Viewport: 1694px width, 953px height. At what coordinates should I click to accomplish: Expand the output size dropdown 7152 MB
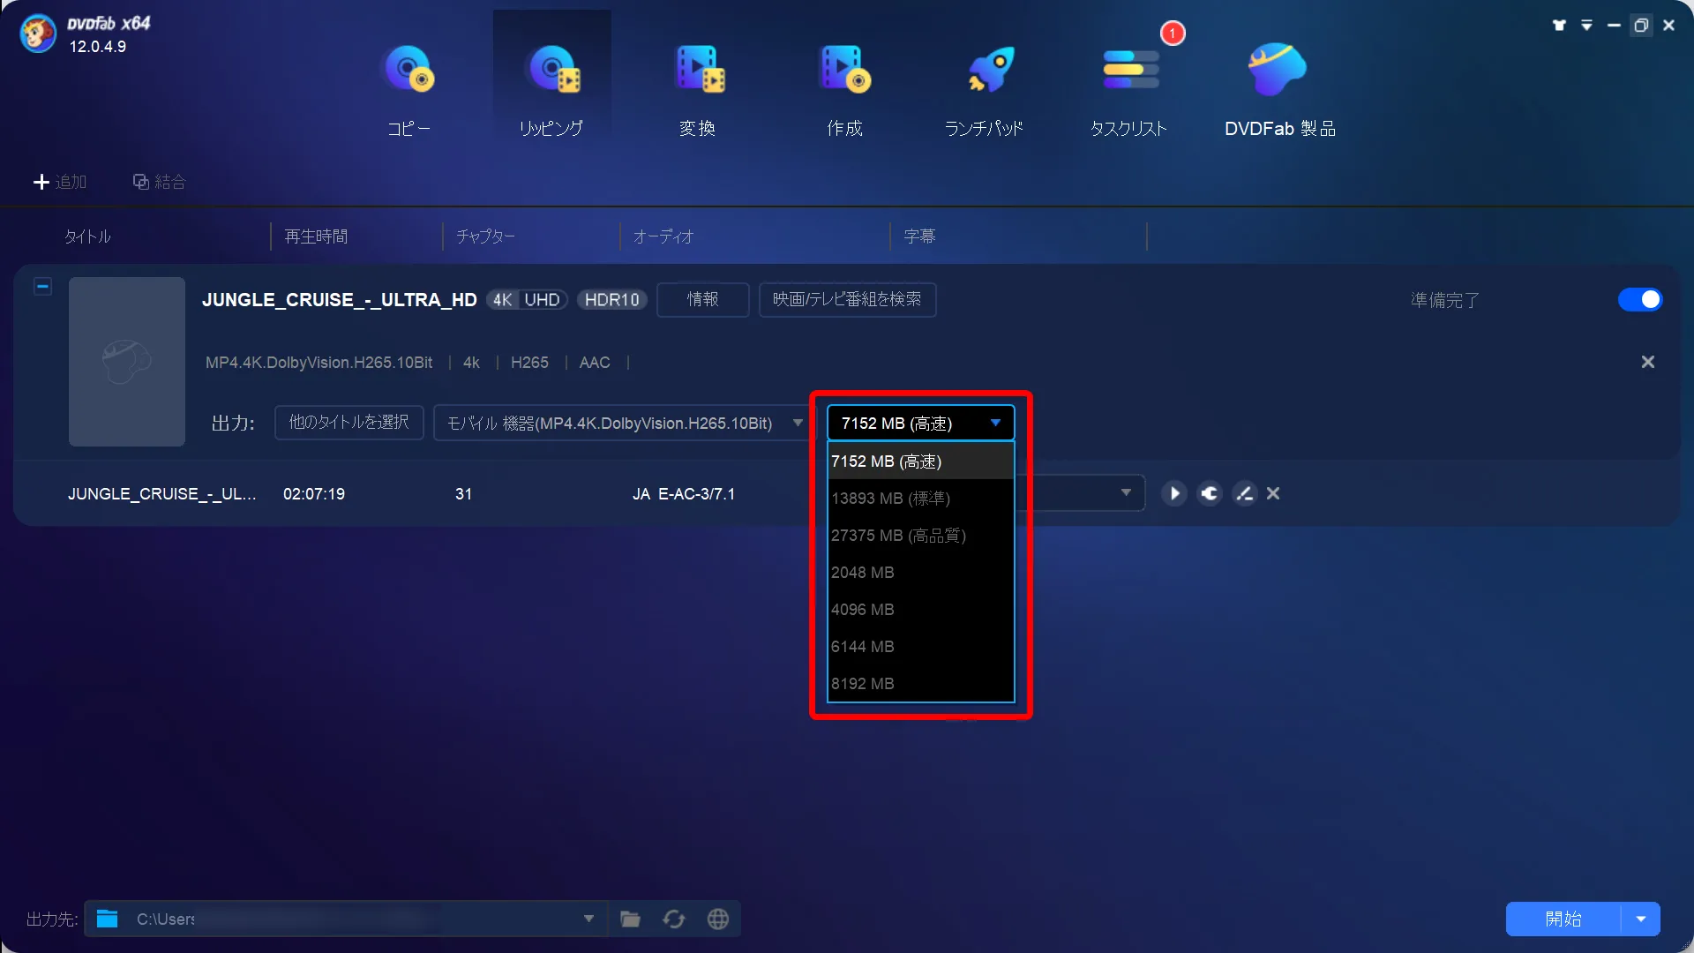pyautogui.click(x=920, y=423)
